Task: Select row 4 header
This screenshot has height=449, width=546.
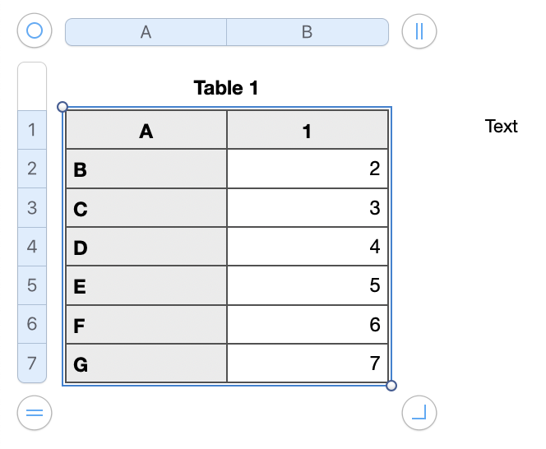Action: (32, 246)
